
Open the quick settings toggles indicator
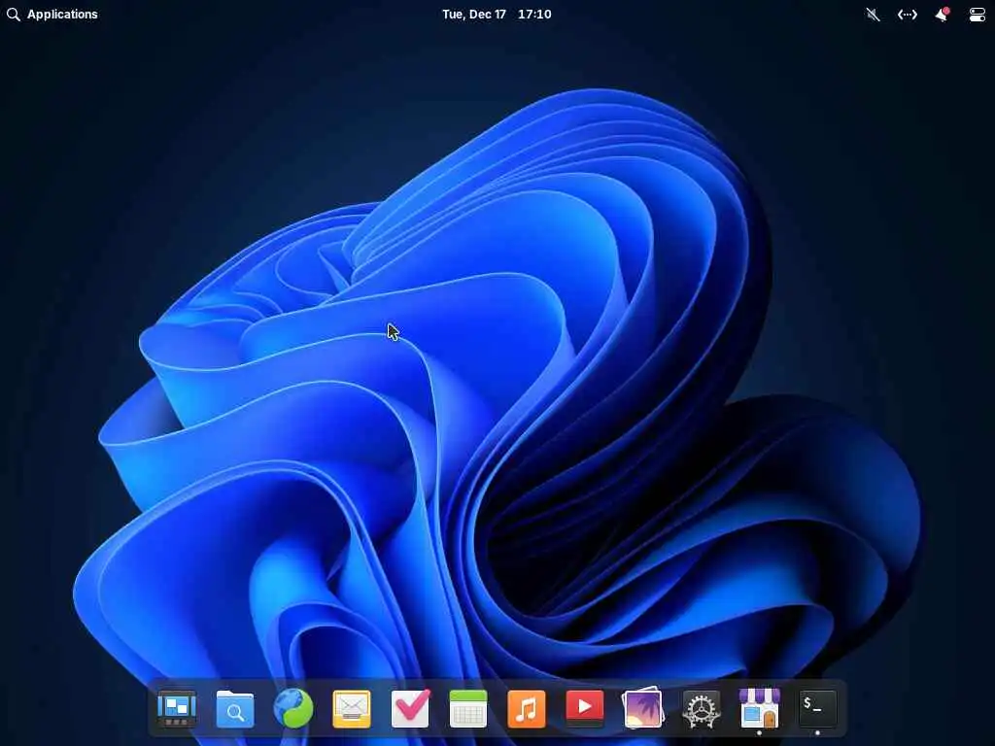click(x=978, y=14)
